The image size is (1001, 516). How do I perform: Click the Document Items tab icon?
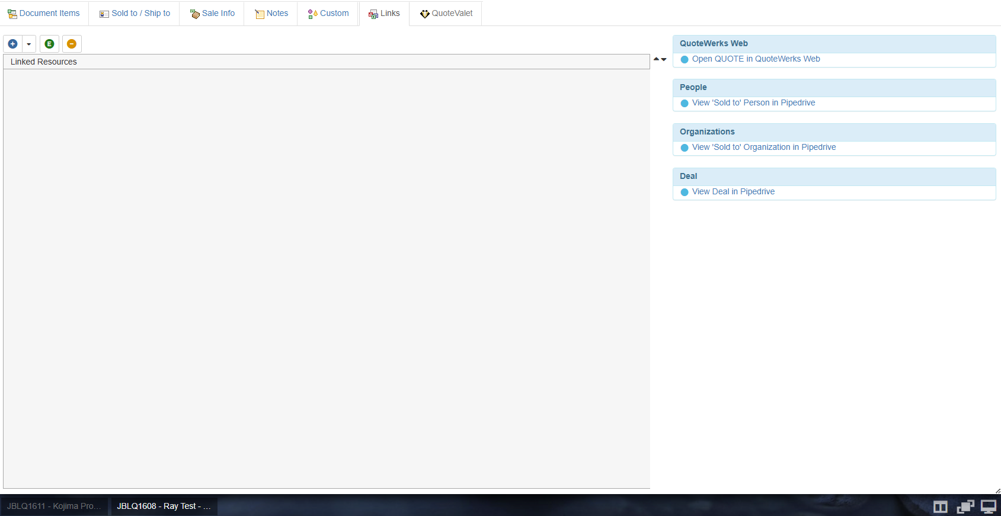[12, 14]
